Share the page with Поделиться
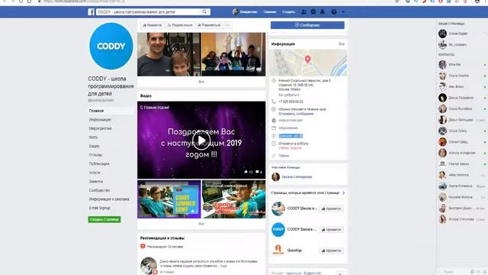This screenshot has height=275, width=488. [x=209, y=25]
